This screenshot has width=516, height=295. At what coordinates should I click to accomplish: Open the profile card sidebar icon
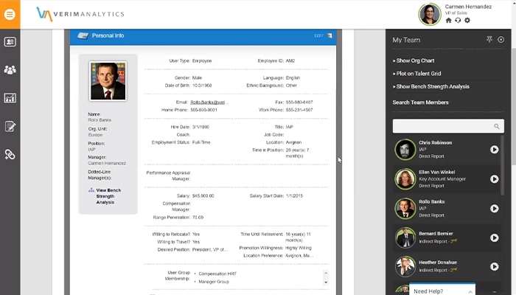pyautogui.click(x=10, y=42)
